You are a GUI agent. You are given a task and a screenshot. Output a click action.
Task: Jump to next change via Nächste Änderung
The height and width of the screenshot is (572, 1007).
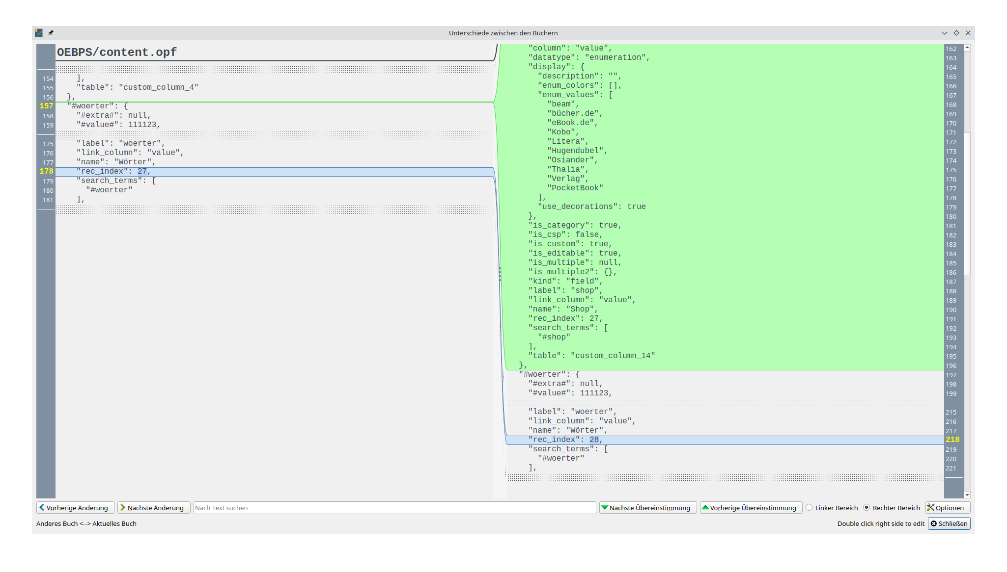154,508
